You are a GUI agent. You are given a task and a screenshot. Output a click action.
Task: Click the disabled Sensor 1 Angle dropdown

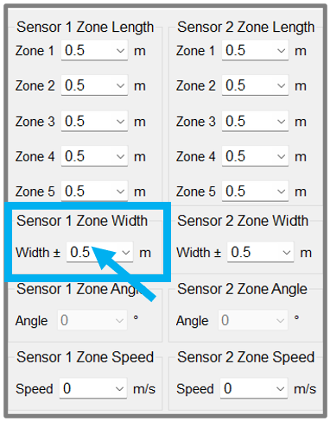(92, 320)
